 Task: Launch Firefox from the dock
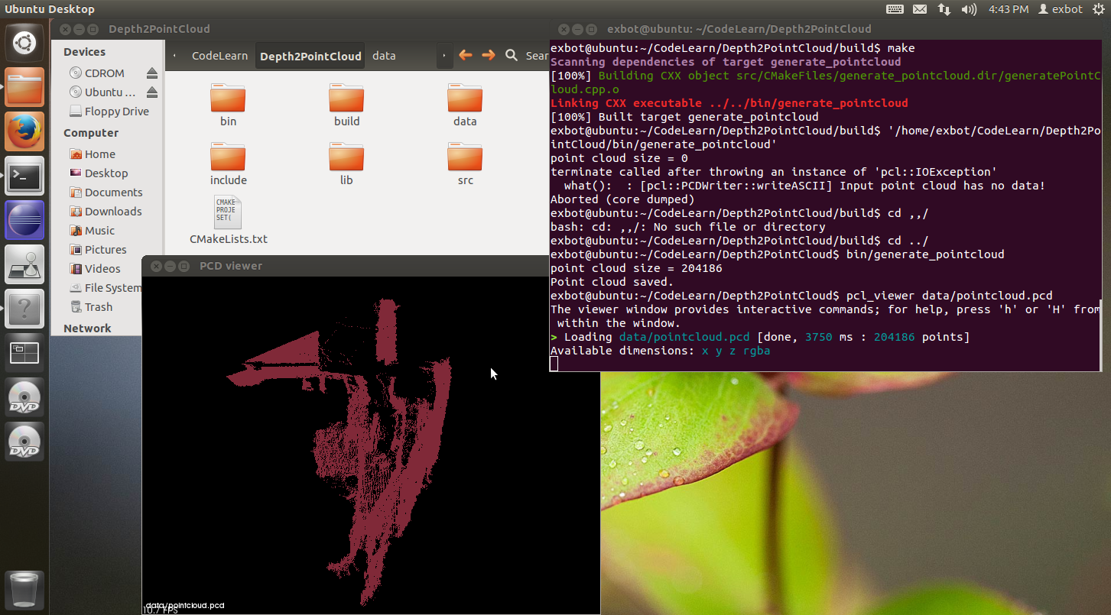pyautogui.click(x=25, y=131)
